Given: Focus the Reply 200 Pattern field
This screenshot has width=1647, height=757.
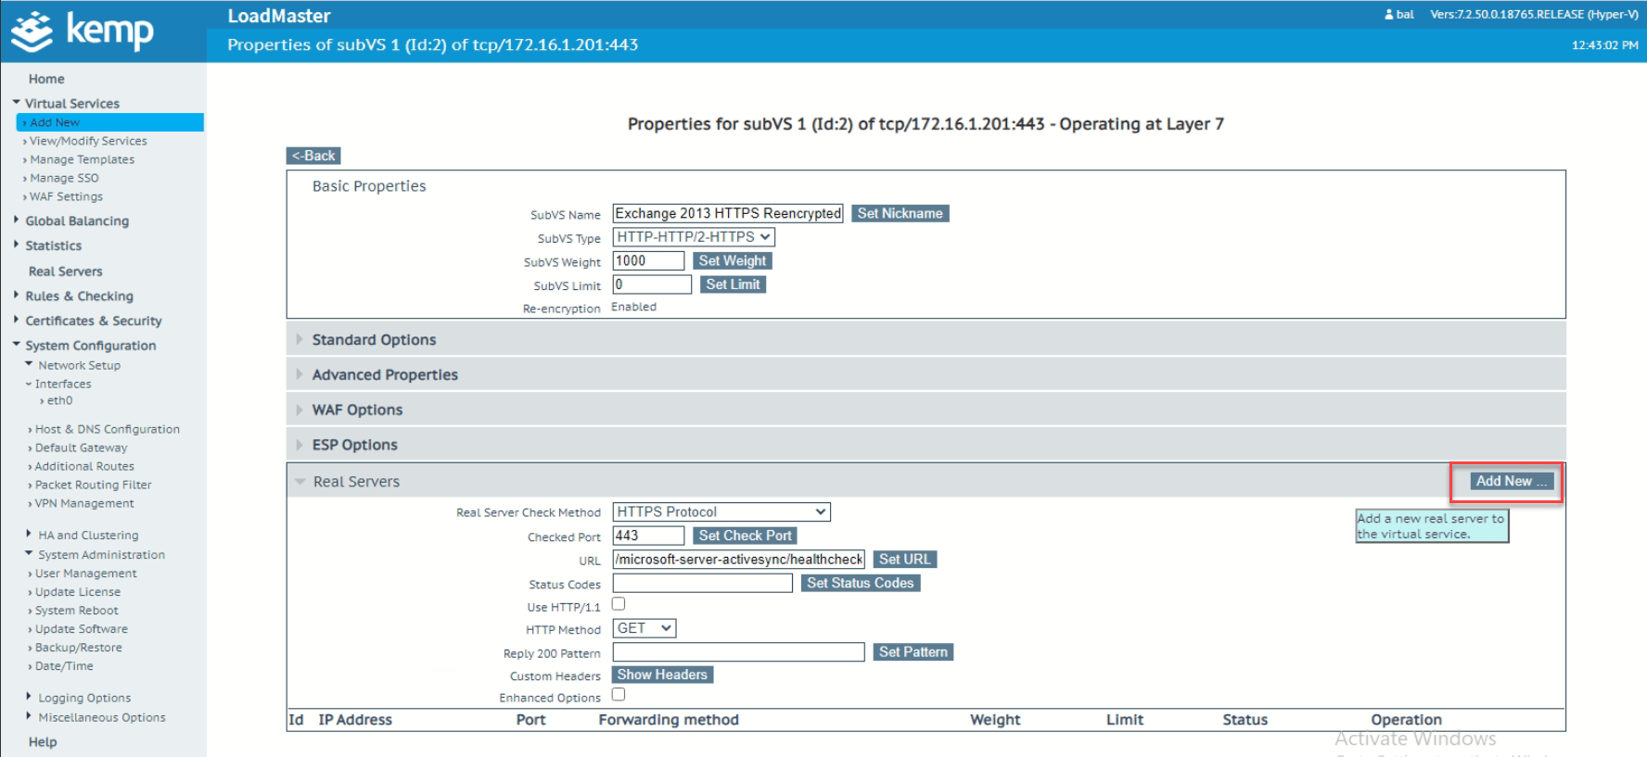Looking at the screenshot, I should (x=738, y=652).
